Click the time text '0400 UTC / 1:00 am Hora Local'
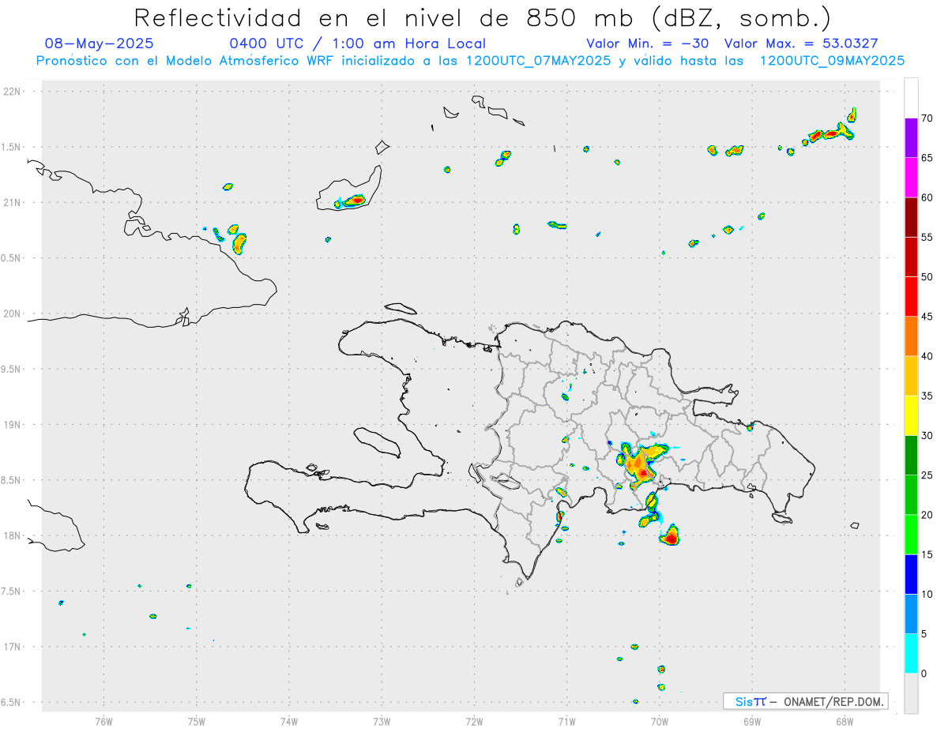The width and height of the screenshot is (948, 732). tap(357, 43)
